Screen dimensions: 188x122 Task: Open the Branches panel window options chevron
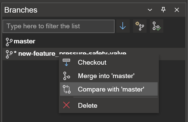click(x=150, y=10)
